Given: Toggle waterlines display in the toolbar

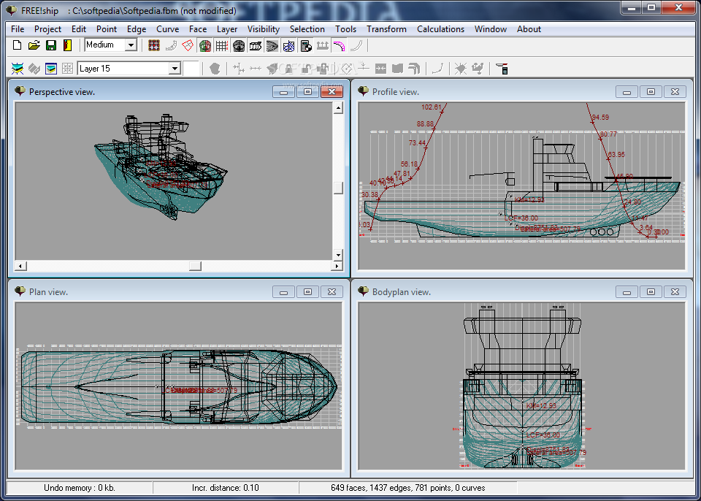Looking at the screenshot, I should tap(272, 45).
